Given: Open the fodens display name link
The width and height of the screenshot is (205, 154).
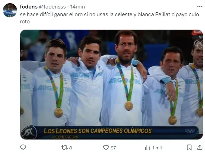Looking at the screenshot, I should [x=29, y=7].
